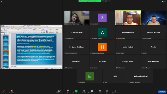Viewport: 167px width, 94px height.
Task: Click the green A avatar of Ananda Nathania
Action: tap(102, 32)
